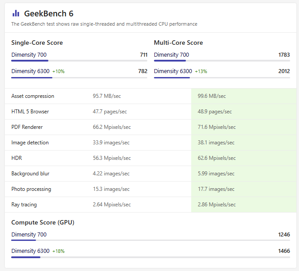The height and width of the screenshot is (271, 299).
Task: Click the 48.9 pages/sec value
Action: pyautogui.click(x=215, y=112)
